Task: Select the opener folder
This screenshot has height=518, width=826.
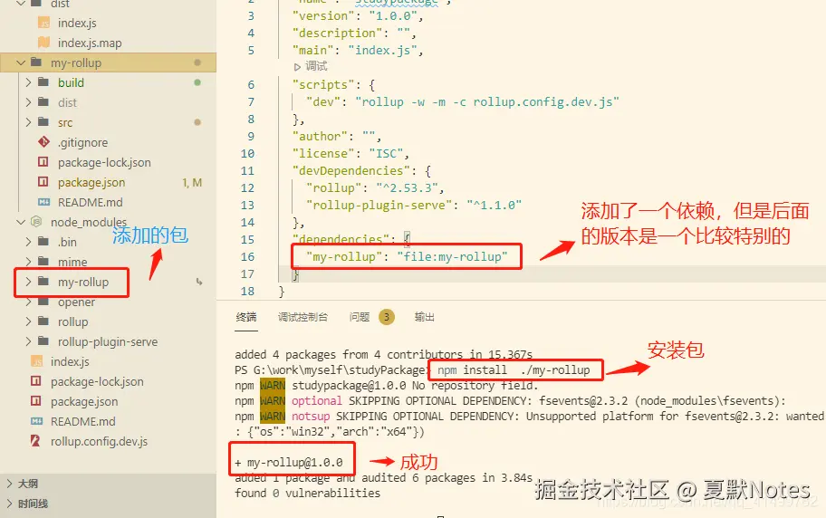Action: pyautogui.click(x=76, y=302)
